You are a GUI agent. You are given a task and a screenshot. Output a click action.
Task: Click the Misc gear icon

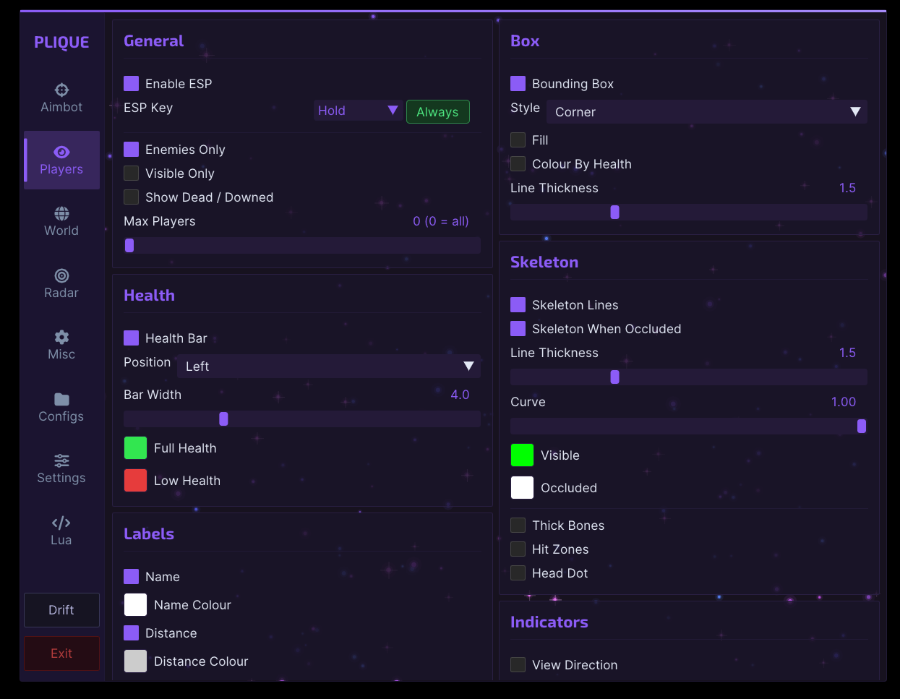coord(61,337)
